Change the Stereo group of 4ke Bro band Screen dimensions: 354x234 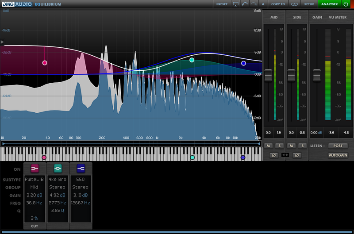58,187
